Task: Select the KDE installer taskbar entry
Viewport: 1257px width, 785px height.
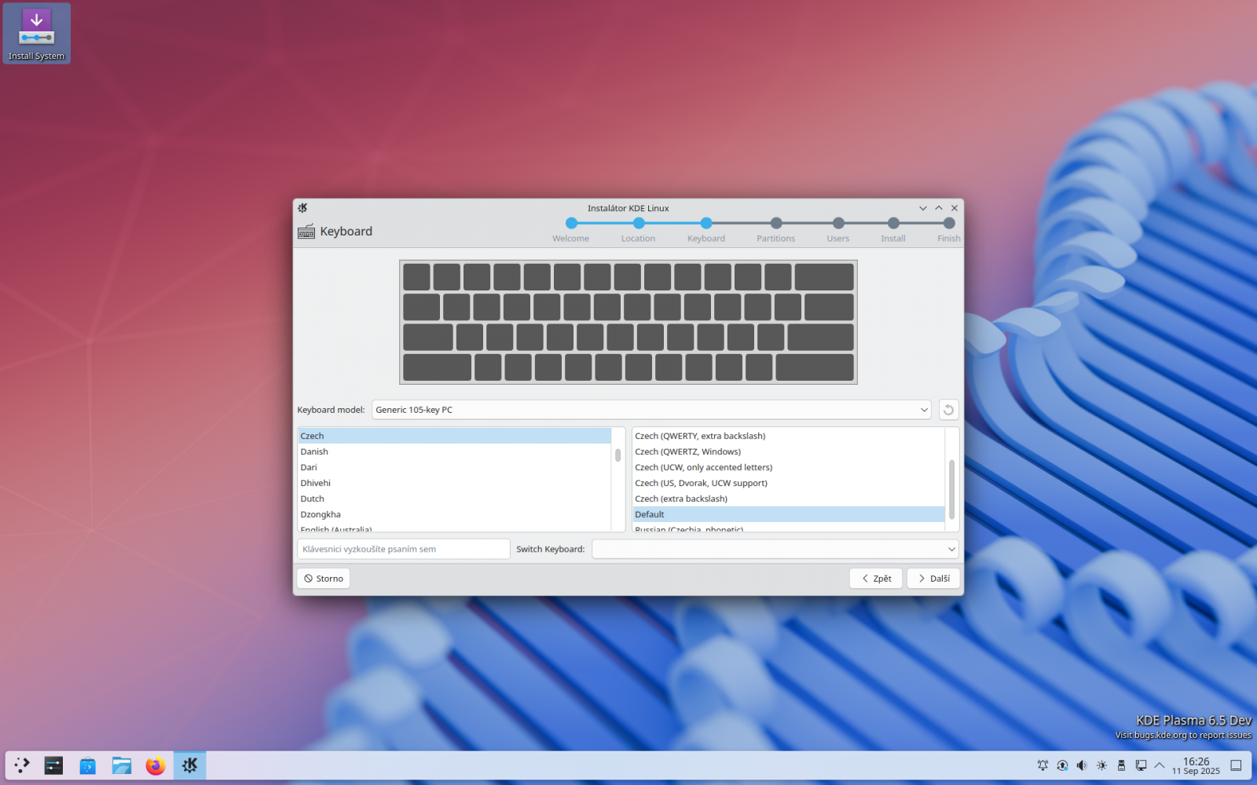Action: pos(190,765)
